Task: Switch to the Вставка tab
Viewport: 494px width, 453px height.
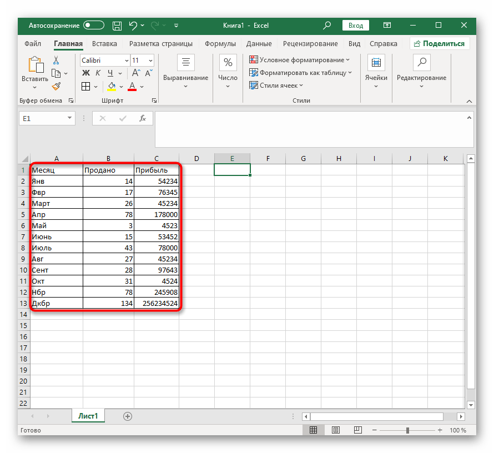Action: (104, 44)
